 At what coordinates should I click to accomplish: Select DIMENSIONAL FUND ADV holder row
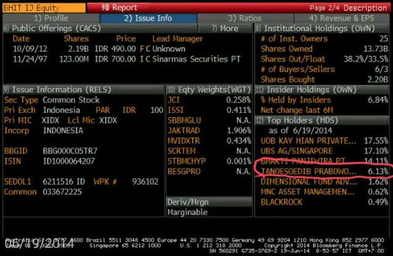324,182
